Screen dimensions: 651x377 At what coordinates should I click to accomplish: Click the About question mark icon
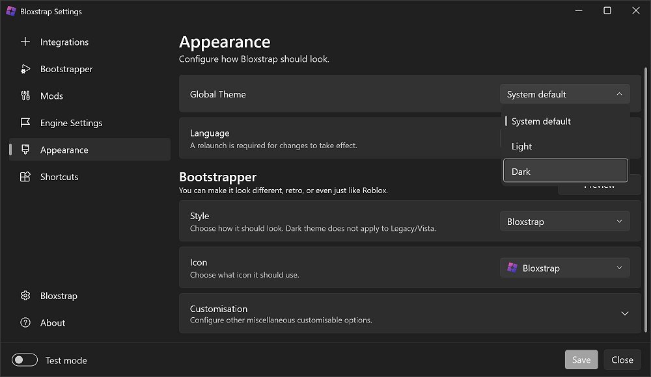25,323
